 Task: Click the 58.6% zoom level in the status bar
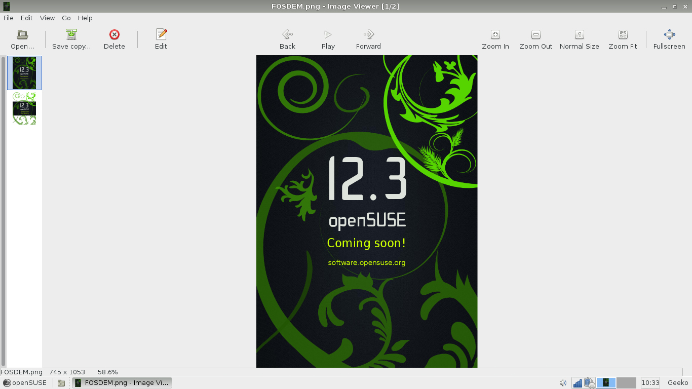click(x=108, y=372)
